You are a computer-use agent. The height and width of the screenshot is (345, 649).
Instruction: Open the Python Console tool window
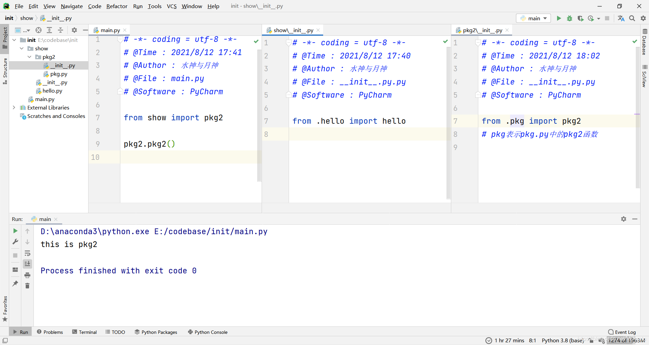(208, 332)
